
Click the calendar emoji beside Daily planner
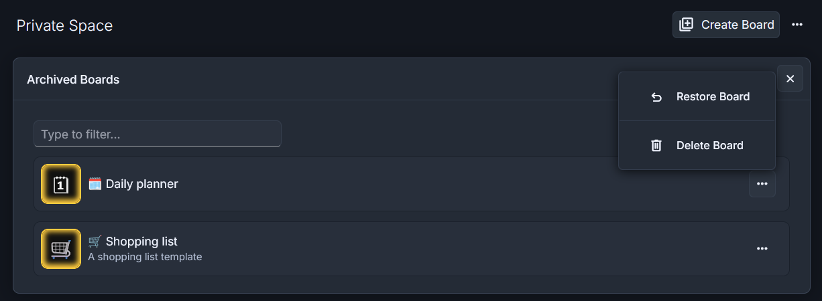click(x=95, y=183)
